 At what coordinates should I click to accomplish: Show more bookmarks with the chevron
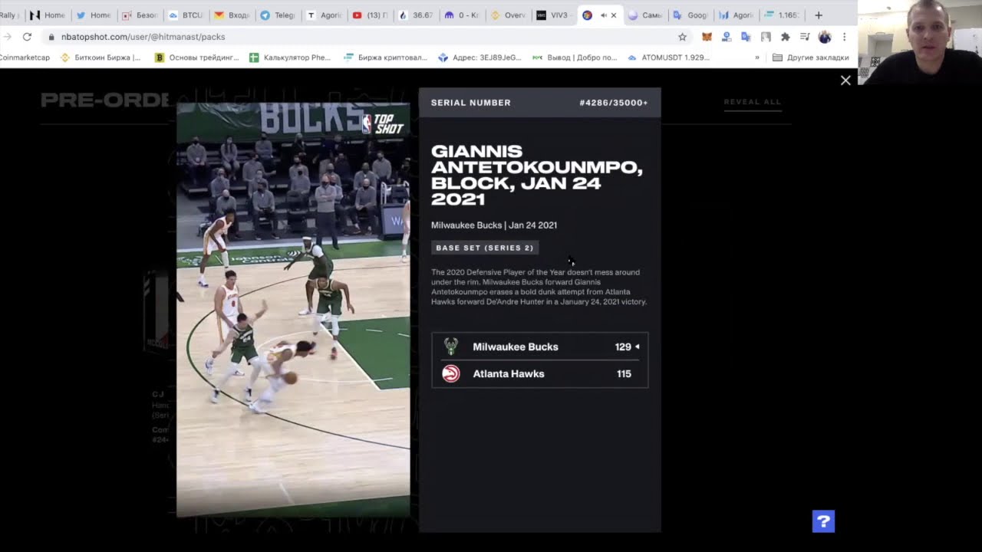coord(757,58)
